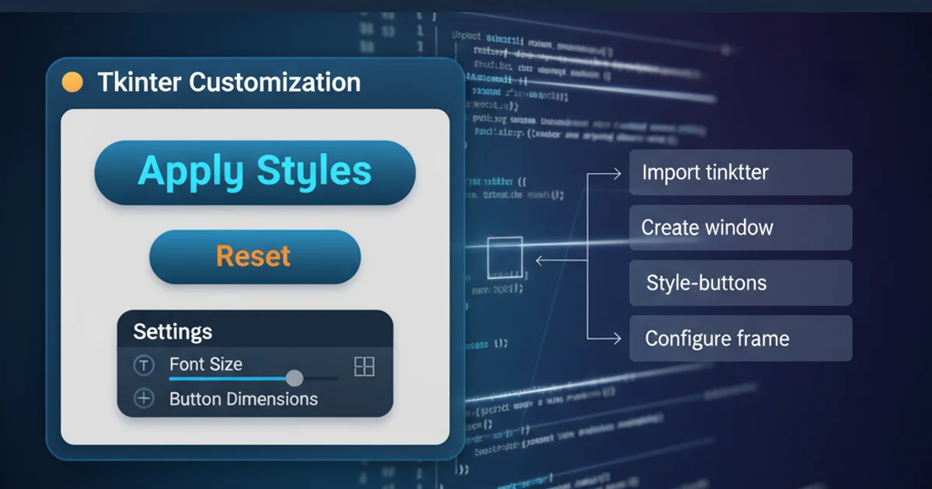Click the circled T icon beside Font Size
The height and width of the screenshot is (489, 932).
click(x=144, y=365)
